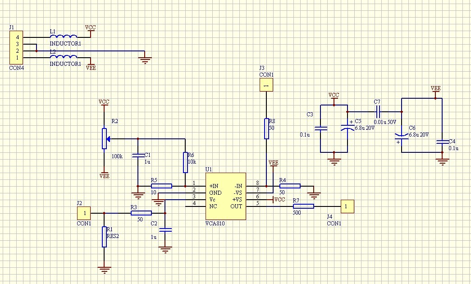Click the VEE port above capacitor C6

(435, 89)
